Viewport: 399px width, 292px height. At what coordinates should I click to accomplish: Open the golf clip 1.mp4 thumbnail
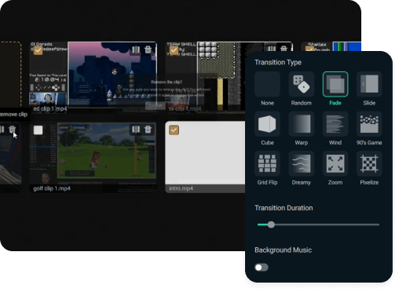106,151
